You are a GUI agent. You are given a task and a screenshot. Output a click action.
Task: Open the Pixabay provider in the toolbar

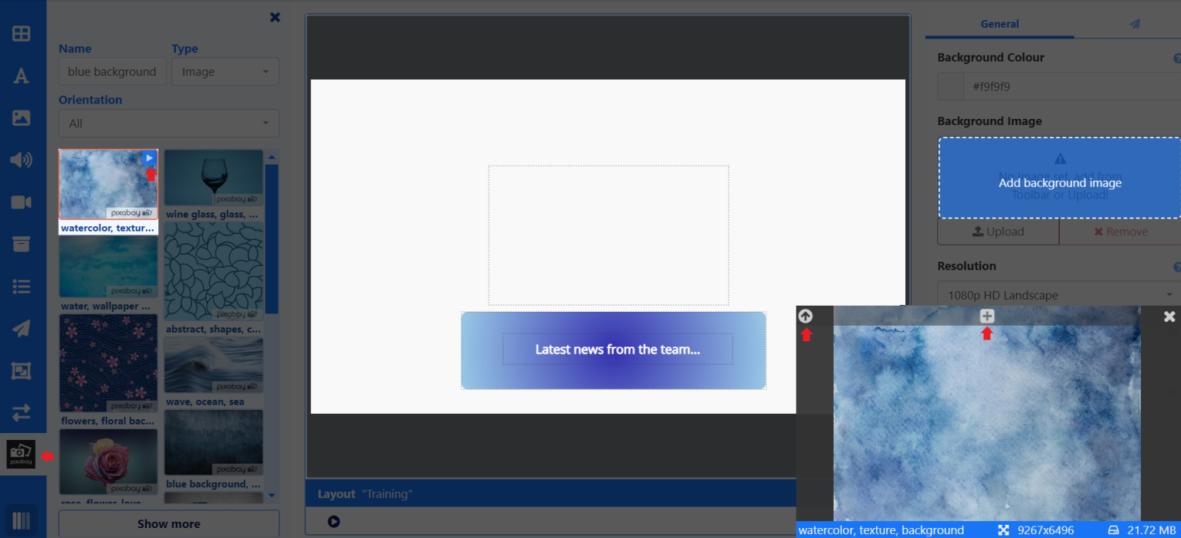click(21, 454)
